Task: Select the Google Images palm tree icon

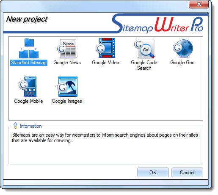Action: point(67,87)
